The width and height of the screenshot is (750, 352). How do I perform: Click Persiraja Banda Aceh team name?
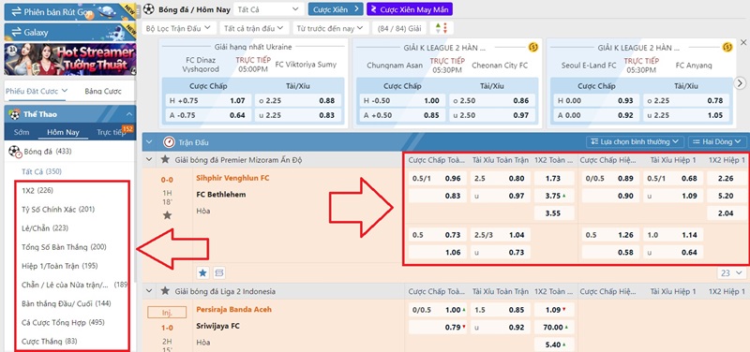point(233,309)
